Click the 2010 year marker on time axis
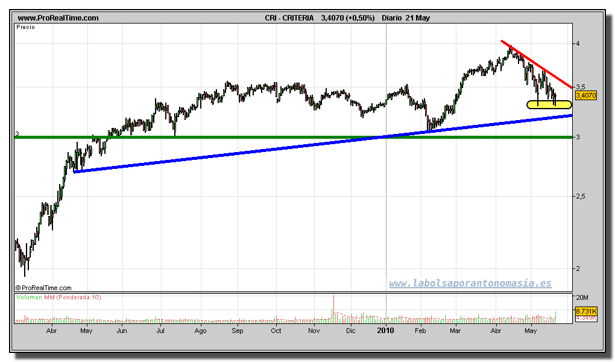 click(x=385, y=331)
